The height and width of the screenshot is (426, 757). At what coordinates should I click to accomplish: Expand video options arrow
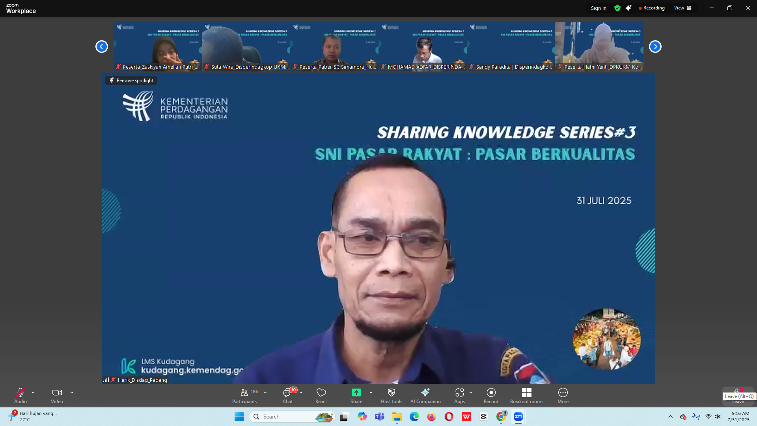pos(72,393)
